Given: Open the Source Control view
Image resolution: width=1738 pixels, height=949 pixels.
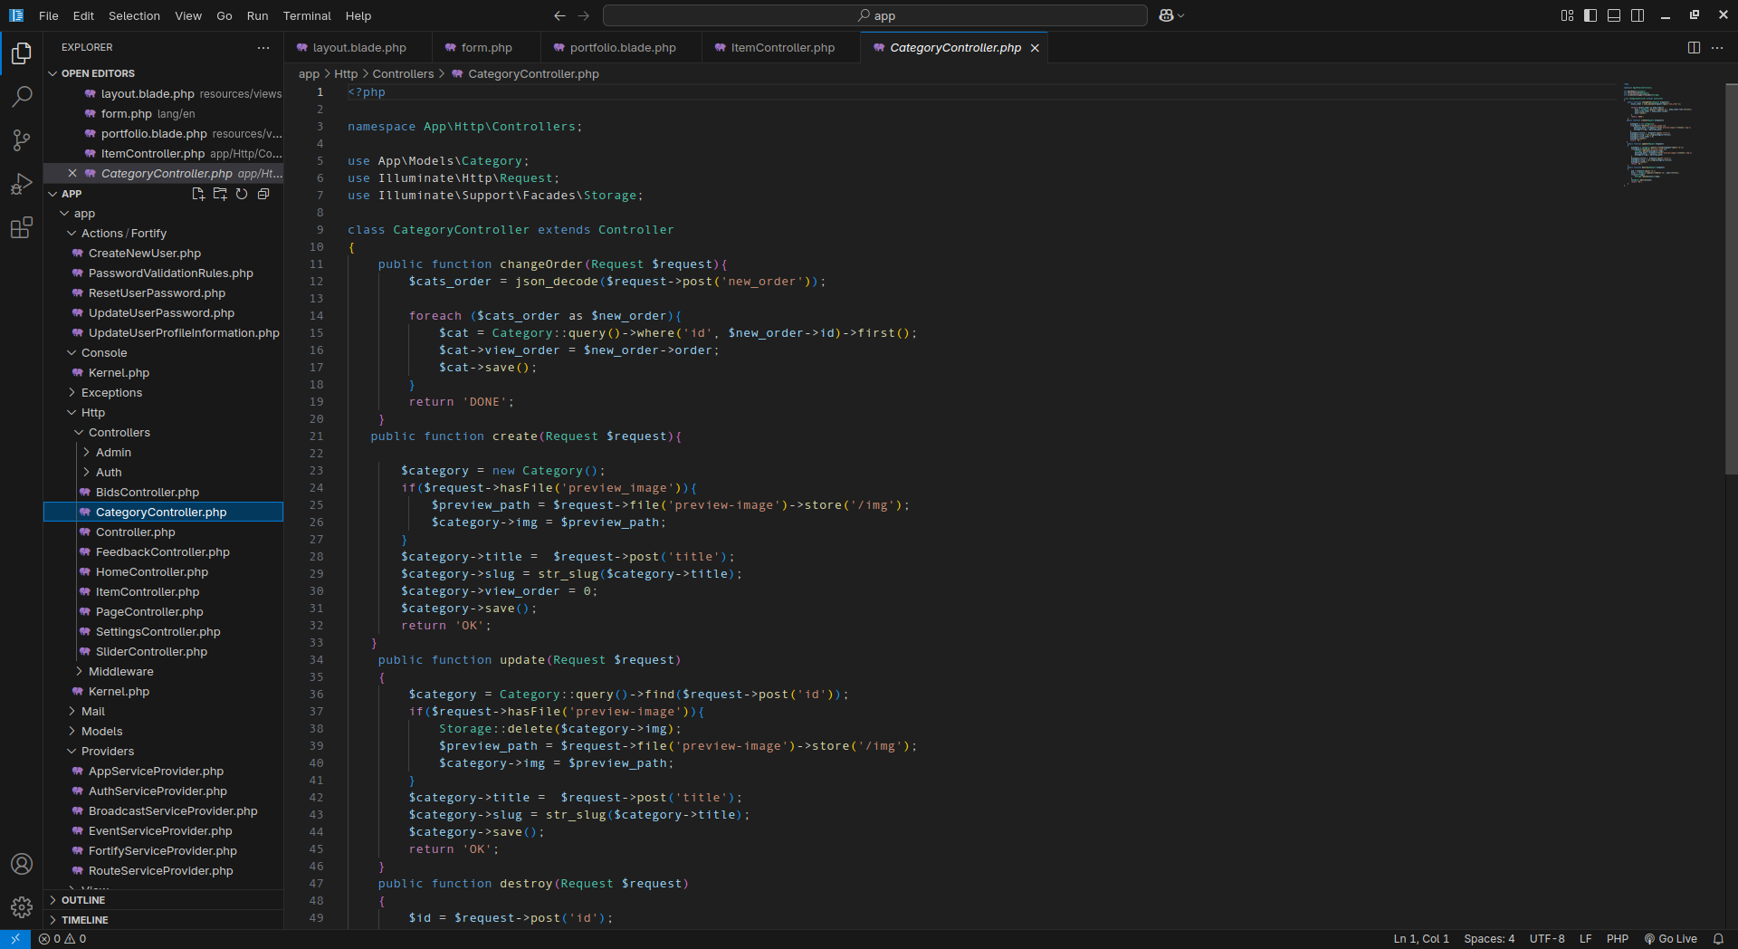Looking at the screenshot, I should click(x=22, y=139).
